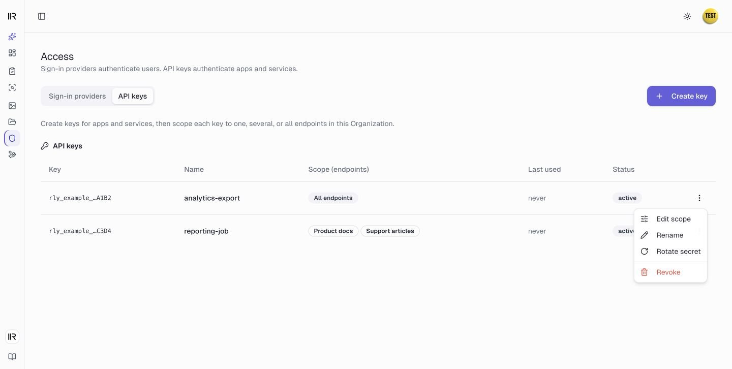Open the book documentation icon

12,357
